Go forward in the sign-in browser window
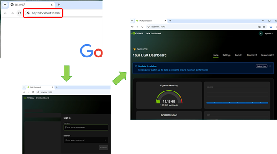277x154 pixels. click(x=29, y=92)
